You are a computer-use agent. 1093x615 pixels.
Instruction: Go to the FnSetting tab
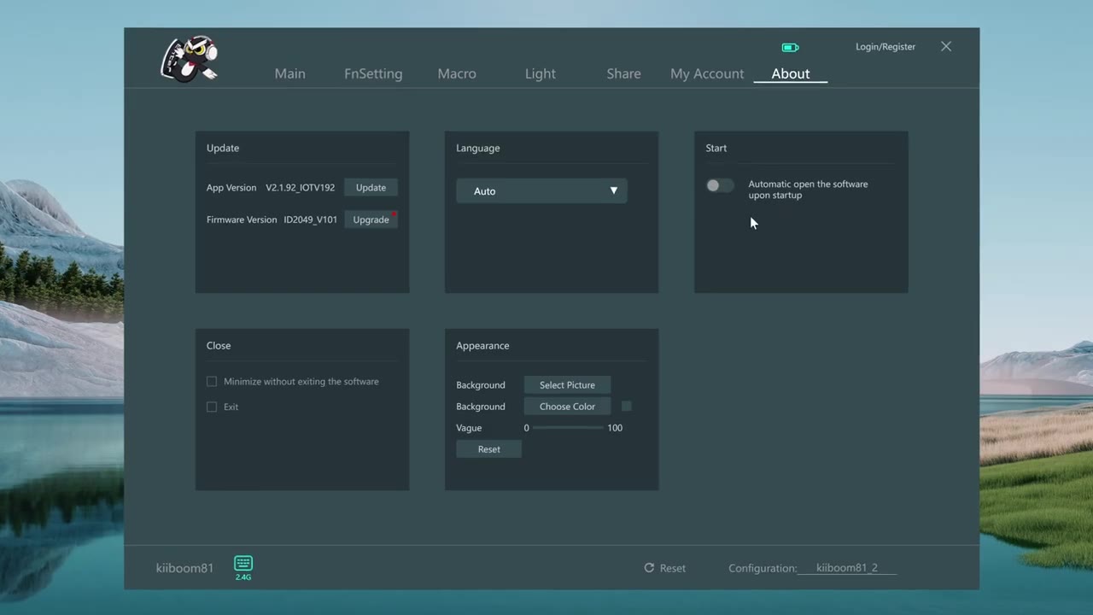point(373,73)
